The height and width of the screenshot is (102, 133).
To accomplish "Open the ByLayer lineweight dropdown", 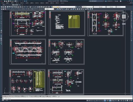I will pyautogui.click(x=111, y=7).
